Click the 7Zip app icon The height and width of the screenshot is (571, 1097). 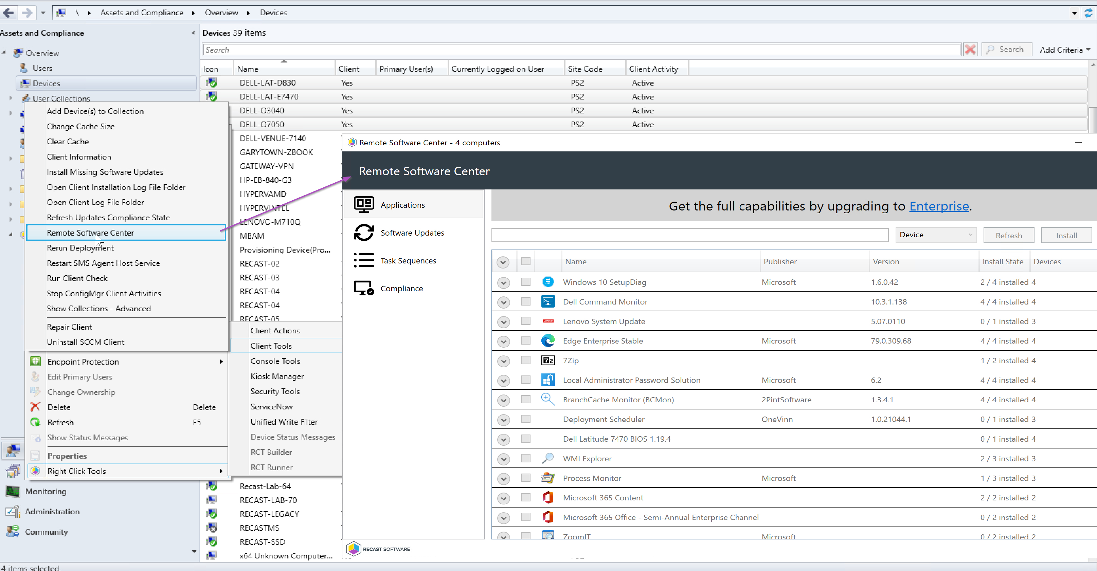click(x=547, y=360)
